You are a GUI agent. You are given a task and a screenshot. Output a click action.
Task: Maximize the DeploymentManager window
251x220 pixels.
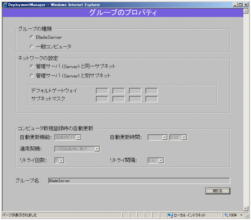pos(240,5)
